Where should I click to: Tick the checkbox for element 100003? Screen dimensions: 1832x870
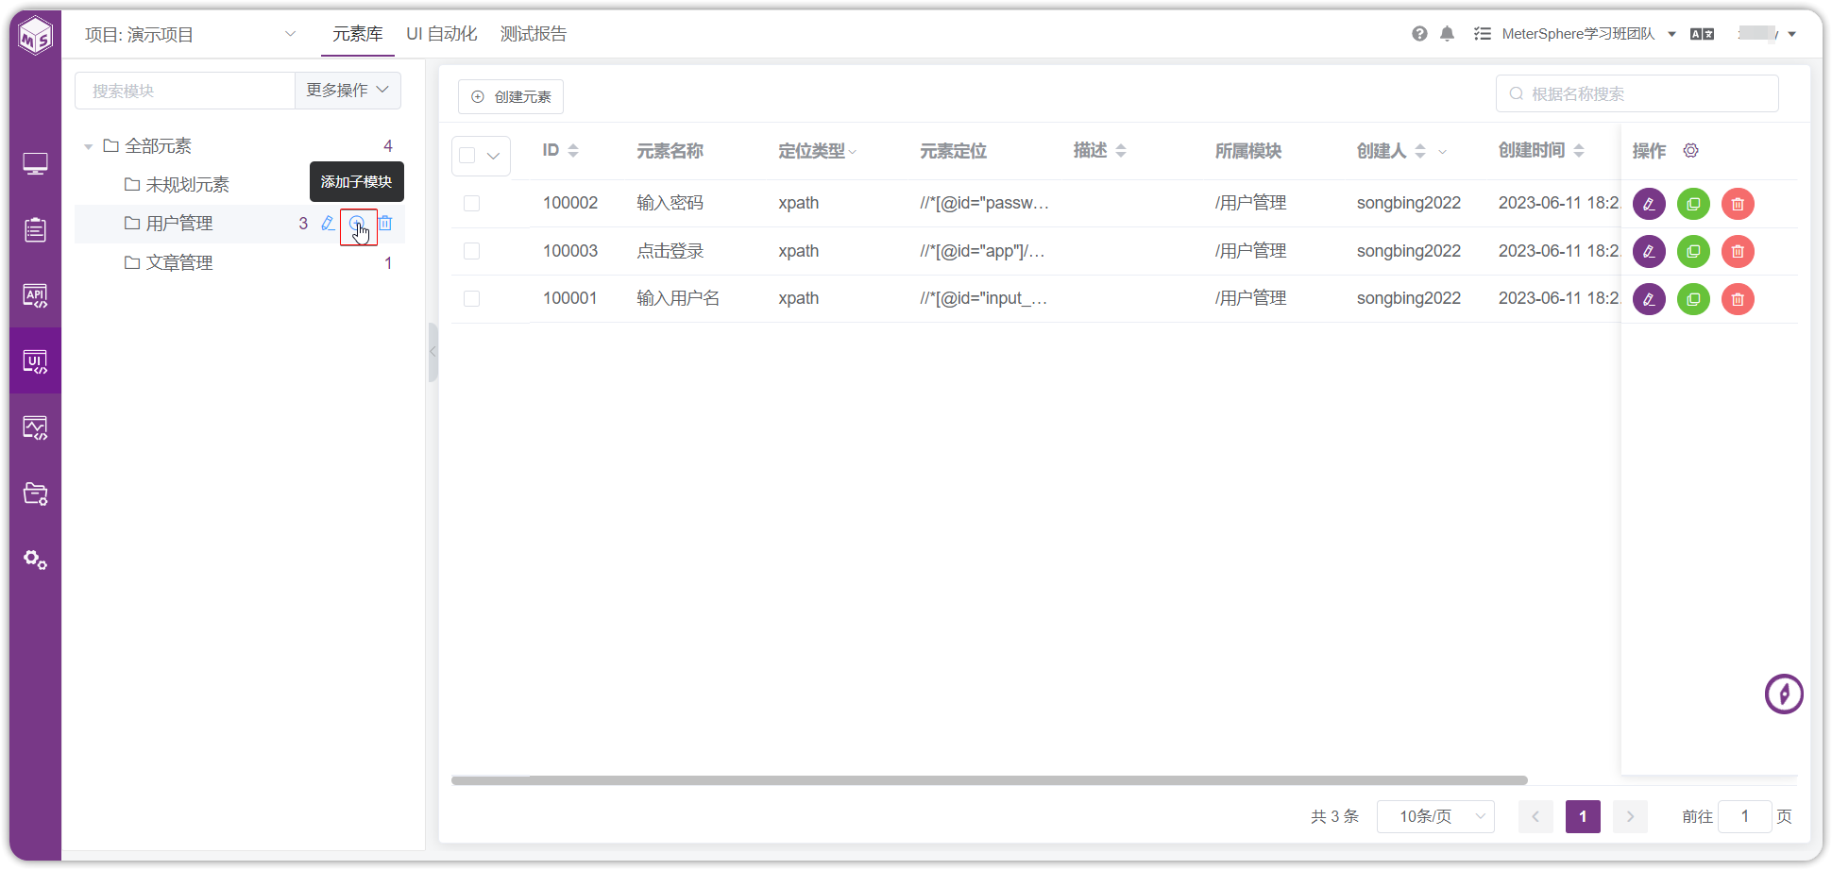click(472, 251)
